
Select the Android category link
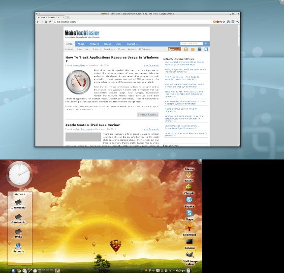pos(132,49)
